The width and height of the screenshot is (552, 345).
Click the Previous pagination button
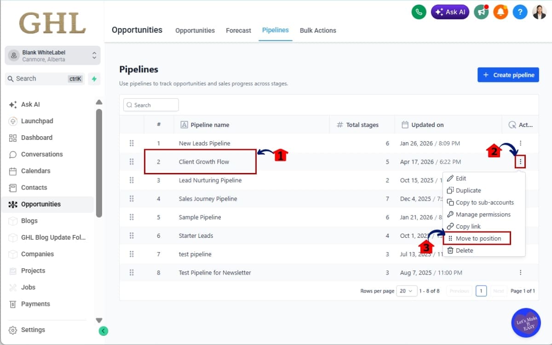pos(459,291)
